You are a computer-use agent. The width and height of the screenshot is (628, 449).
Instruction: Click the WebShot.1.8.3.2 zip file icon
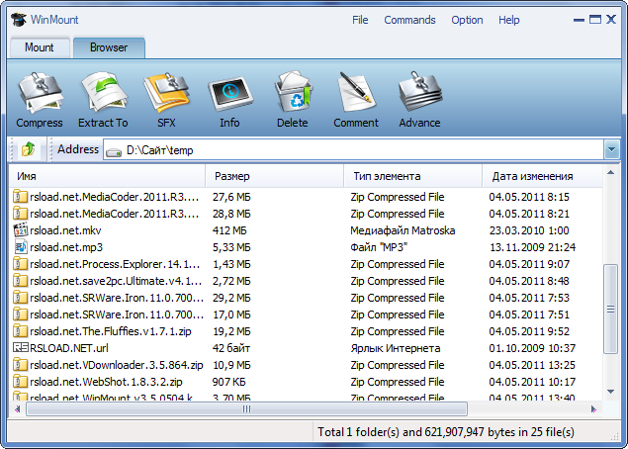click(x=20, y=382)
